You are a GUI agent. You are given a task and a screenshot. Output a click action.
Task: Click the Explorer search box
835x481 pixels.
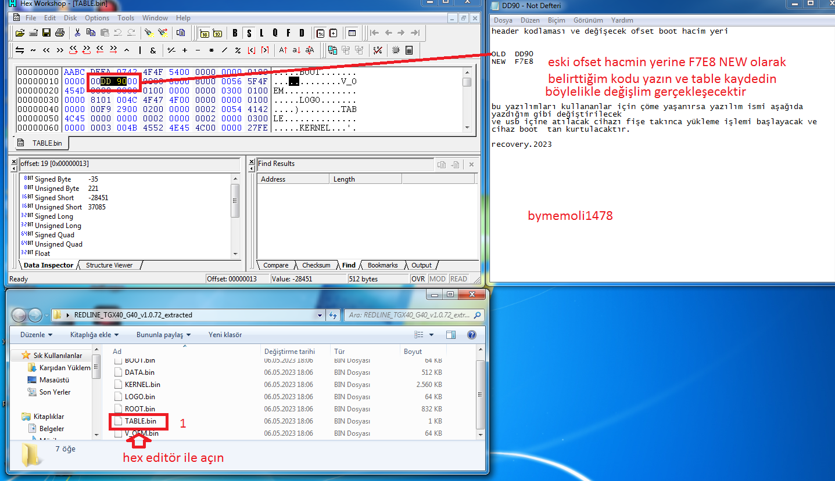click(414, 315)
